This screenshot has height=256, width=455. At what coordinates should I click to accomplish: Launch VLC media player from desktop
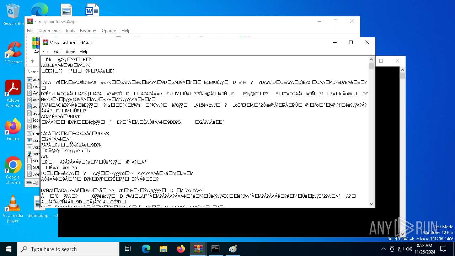click(13, 209)
